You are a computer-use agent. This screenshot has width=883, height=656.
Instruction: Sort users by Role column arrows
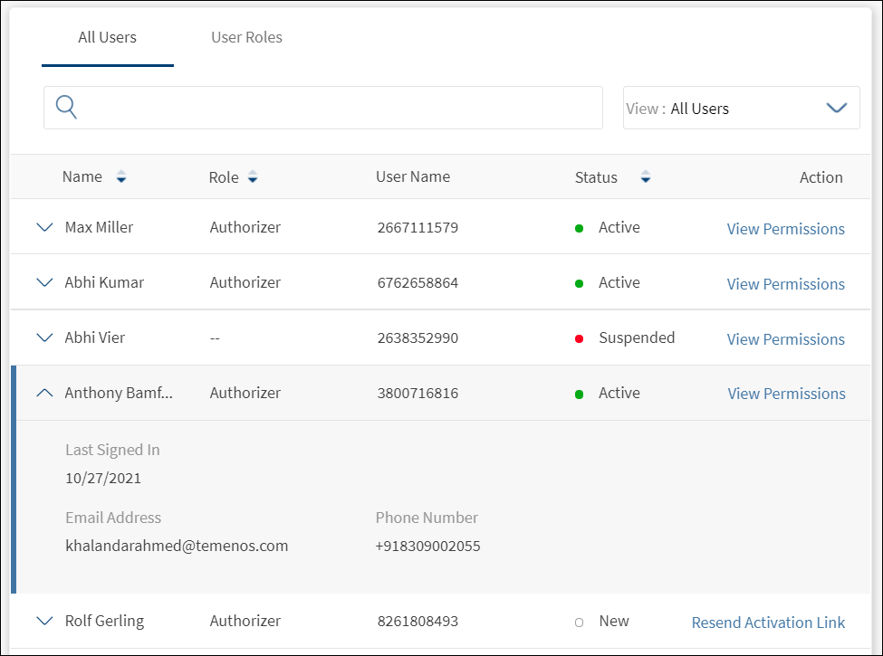[x=253, y=178]
